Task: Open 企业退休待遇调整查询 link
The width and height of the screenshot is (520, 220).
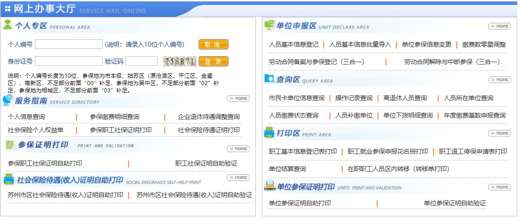Action: click(x=209, y=117)
